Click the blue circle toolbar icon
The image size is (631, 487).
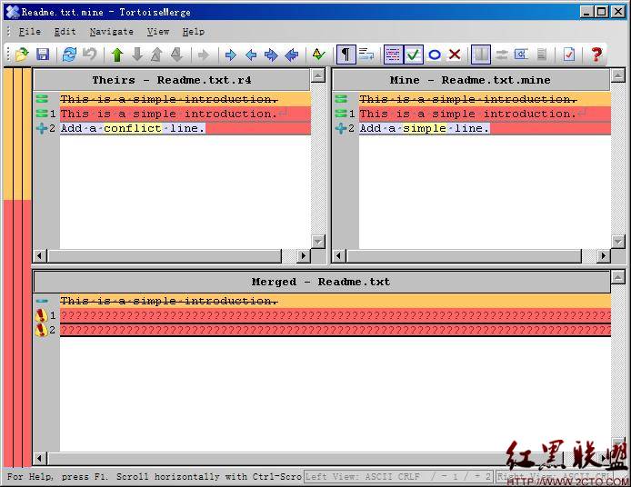(x=435, y=55)
